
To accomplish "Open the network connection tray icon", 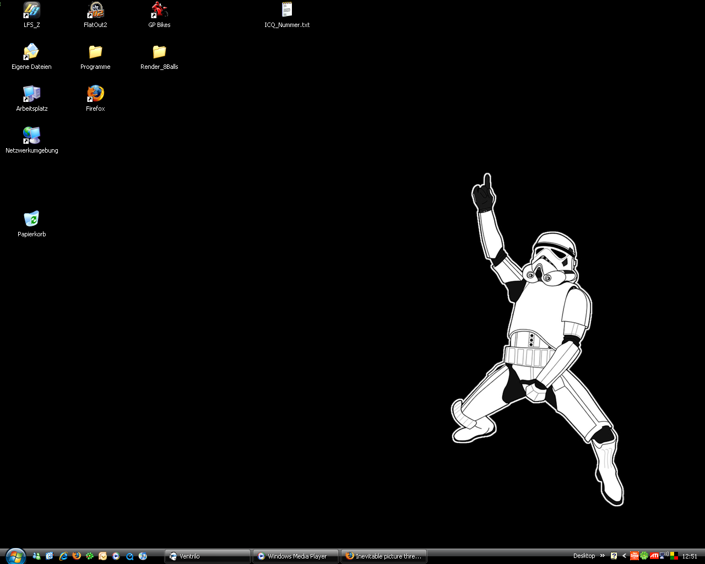I will (x=664, y=556).
